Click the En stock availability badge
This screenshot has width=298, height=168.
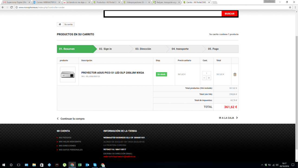161,74
